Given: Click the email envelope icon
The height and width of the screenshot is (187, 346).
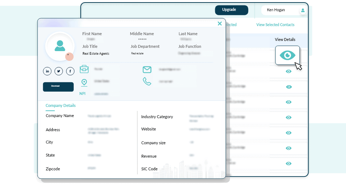Looking at the screenshot, I should [x=147, y=70].
